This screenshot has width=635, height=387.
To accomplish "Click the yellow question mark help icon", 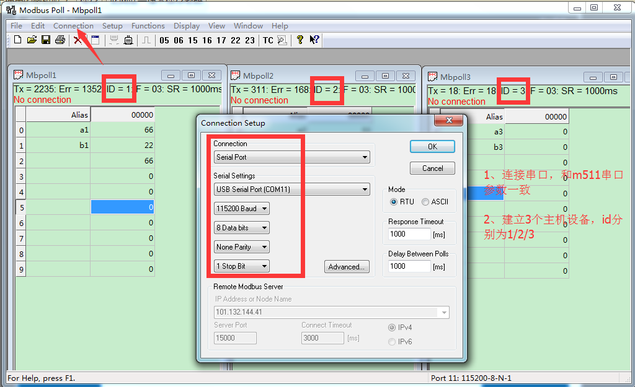I will point(300,40).
